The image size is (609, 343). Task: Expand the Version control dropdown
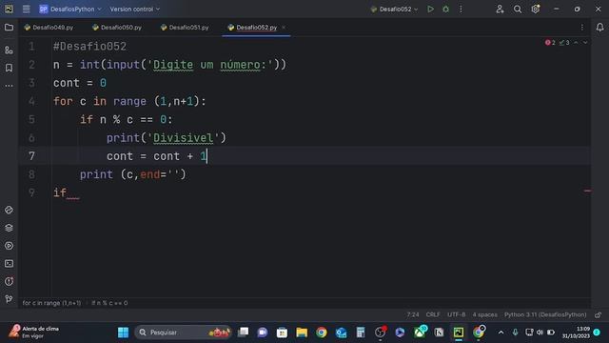134,9
